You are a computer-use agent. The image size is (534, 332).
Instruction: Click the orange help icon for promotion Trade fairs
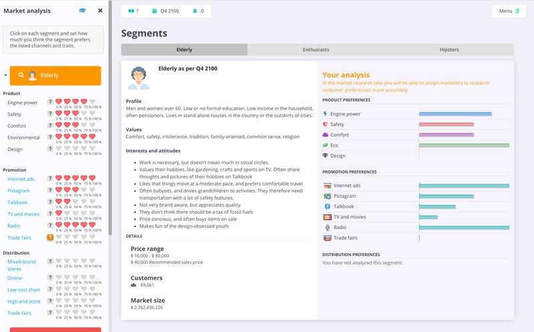pyautogui.click(x=50, y=237)
